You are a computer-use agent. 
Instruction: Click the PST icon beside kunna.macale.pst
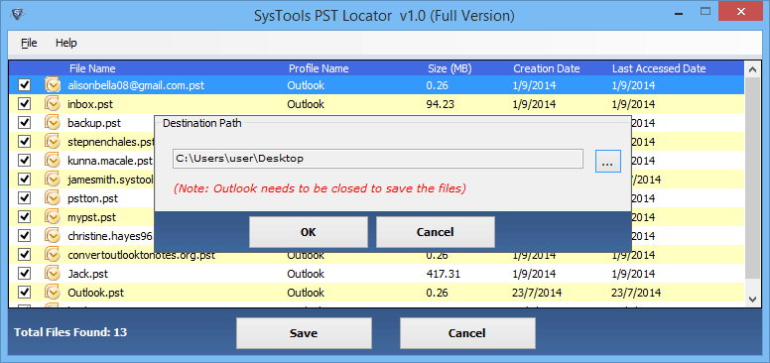52,161
